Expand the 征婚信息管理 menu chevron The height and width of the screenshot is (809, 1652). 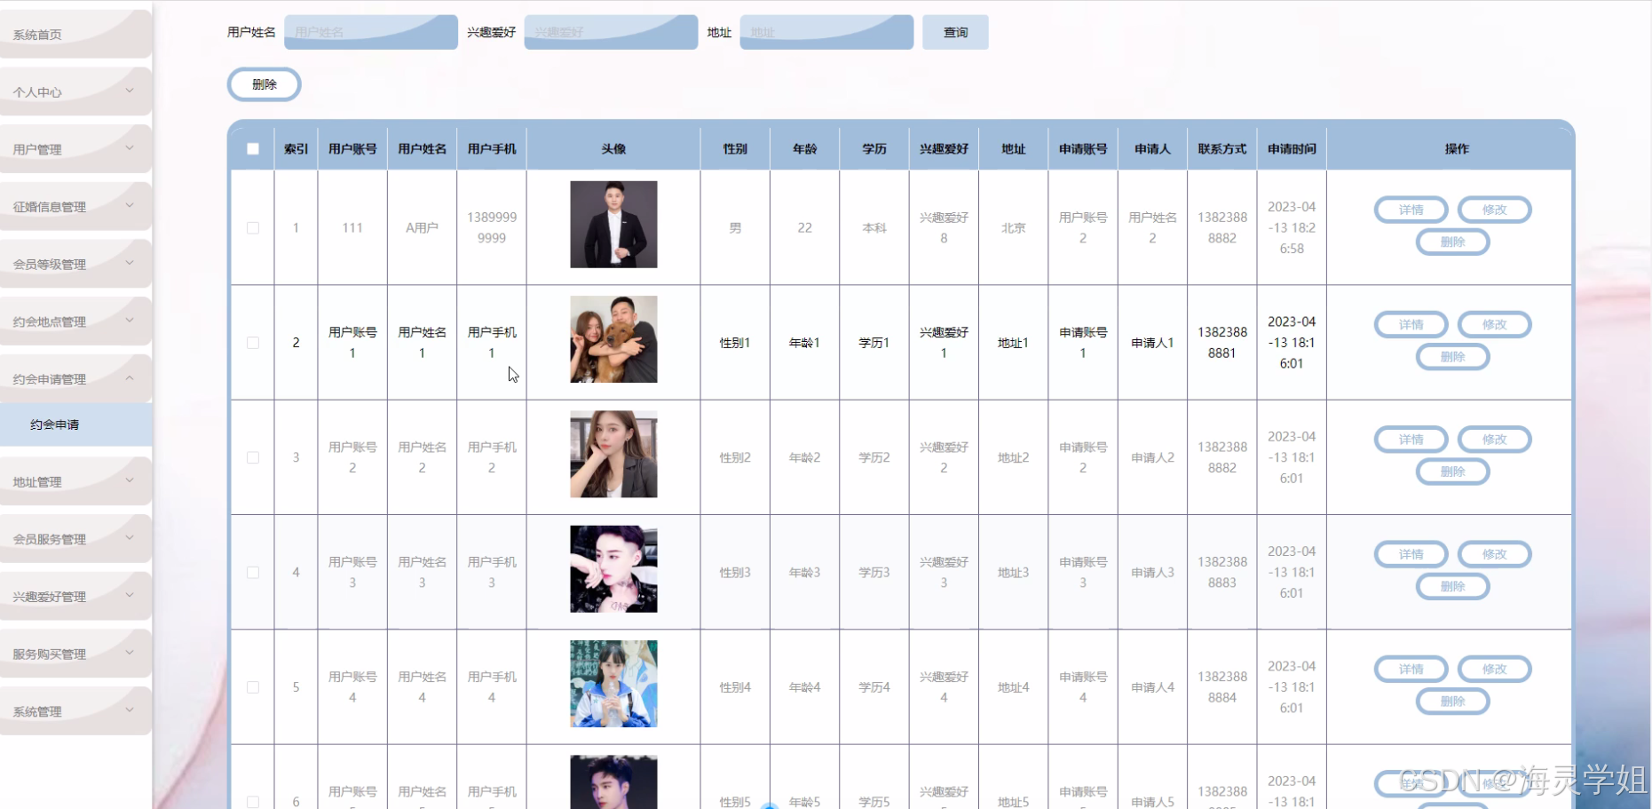[130, 206]
